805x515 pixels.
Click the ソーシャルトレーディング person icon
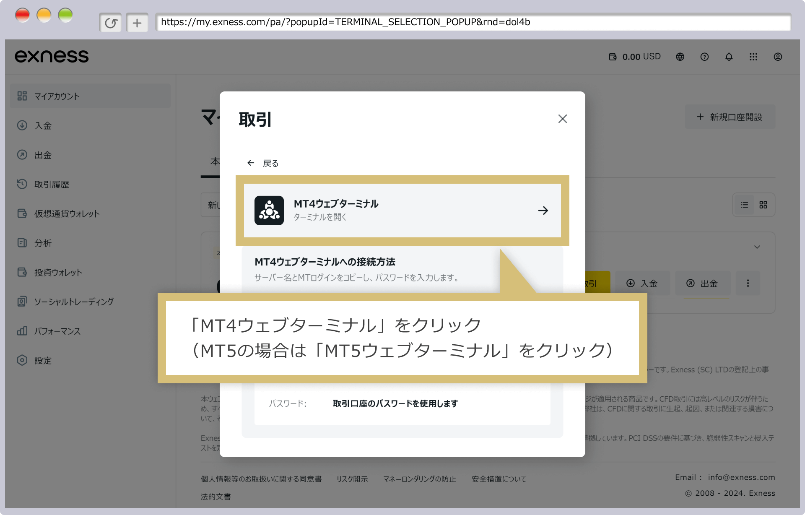(x=22, y=302)
